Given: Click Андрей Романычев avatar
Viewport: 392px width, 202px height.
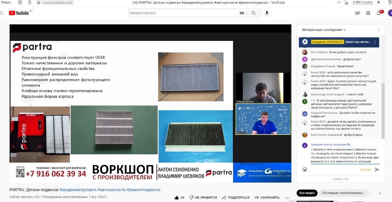Looking at the screenshot, I should point(305,114).
